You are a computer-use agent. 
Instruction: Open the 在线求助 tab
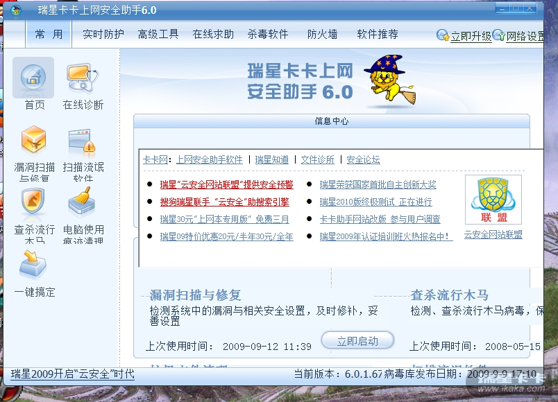[x=213, y=34]
